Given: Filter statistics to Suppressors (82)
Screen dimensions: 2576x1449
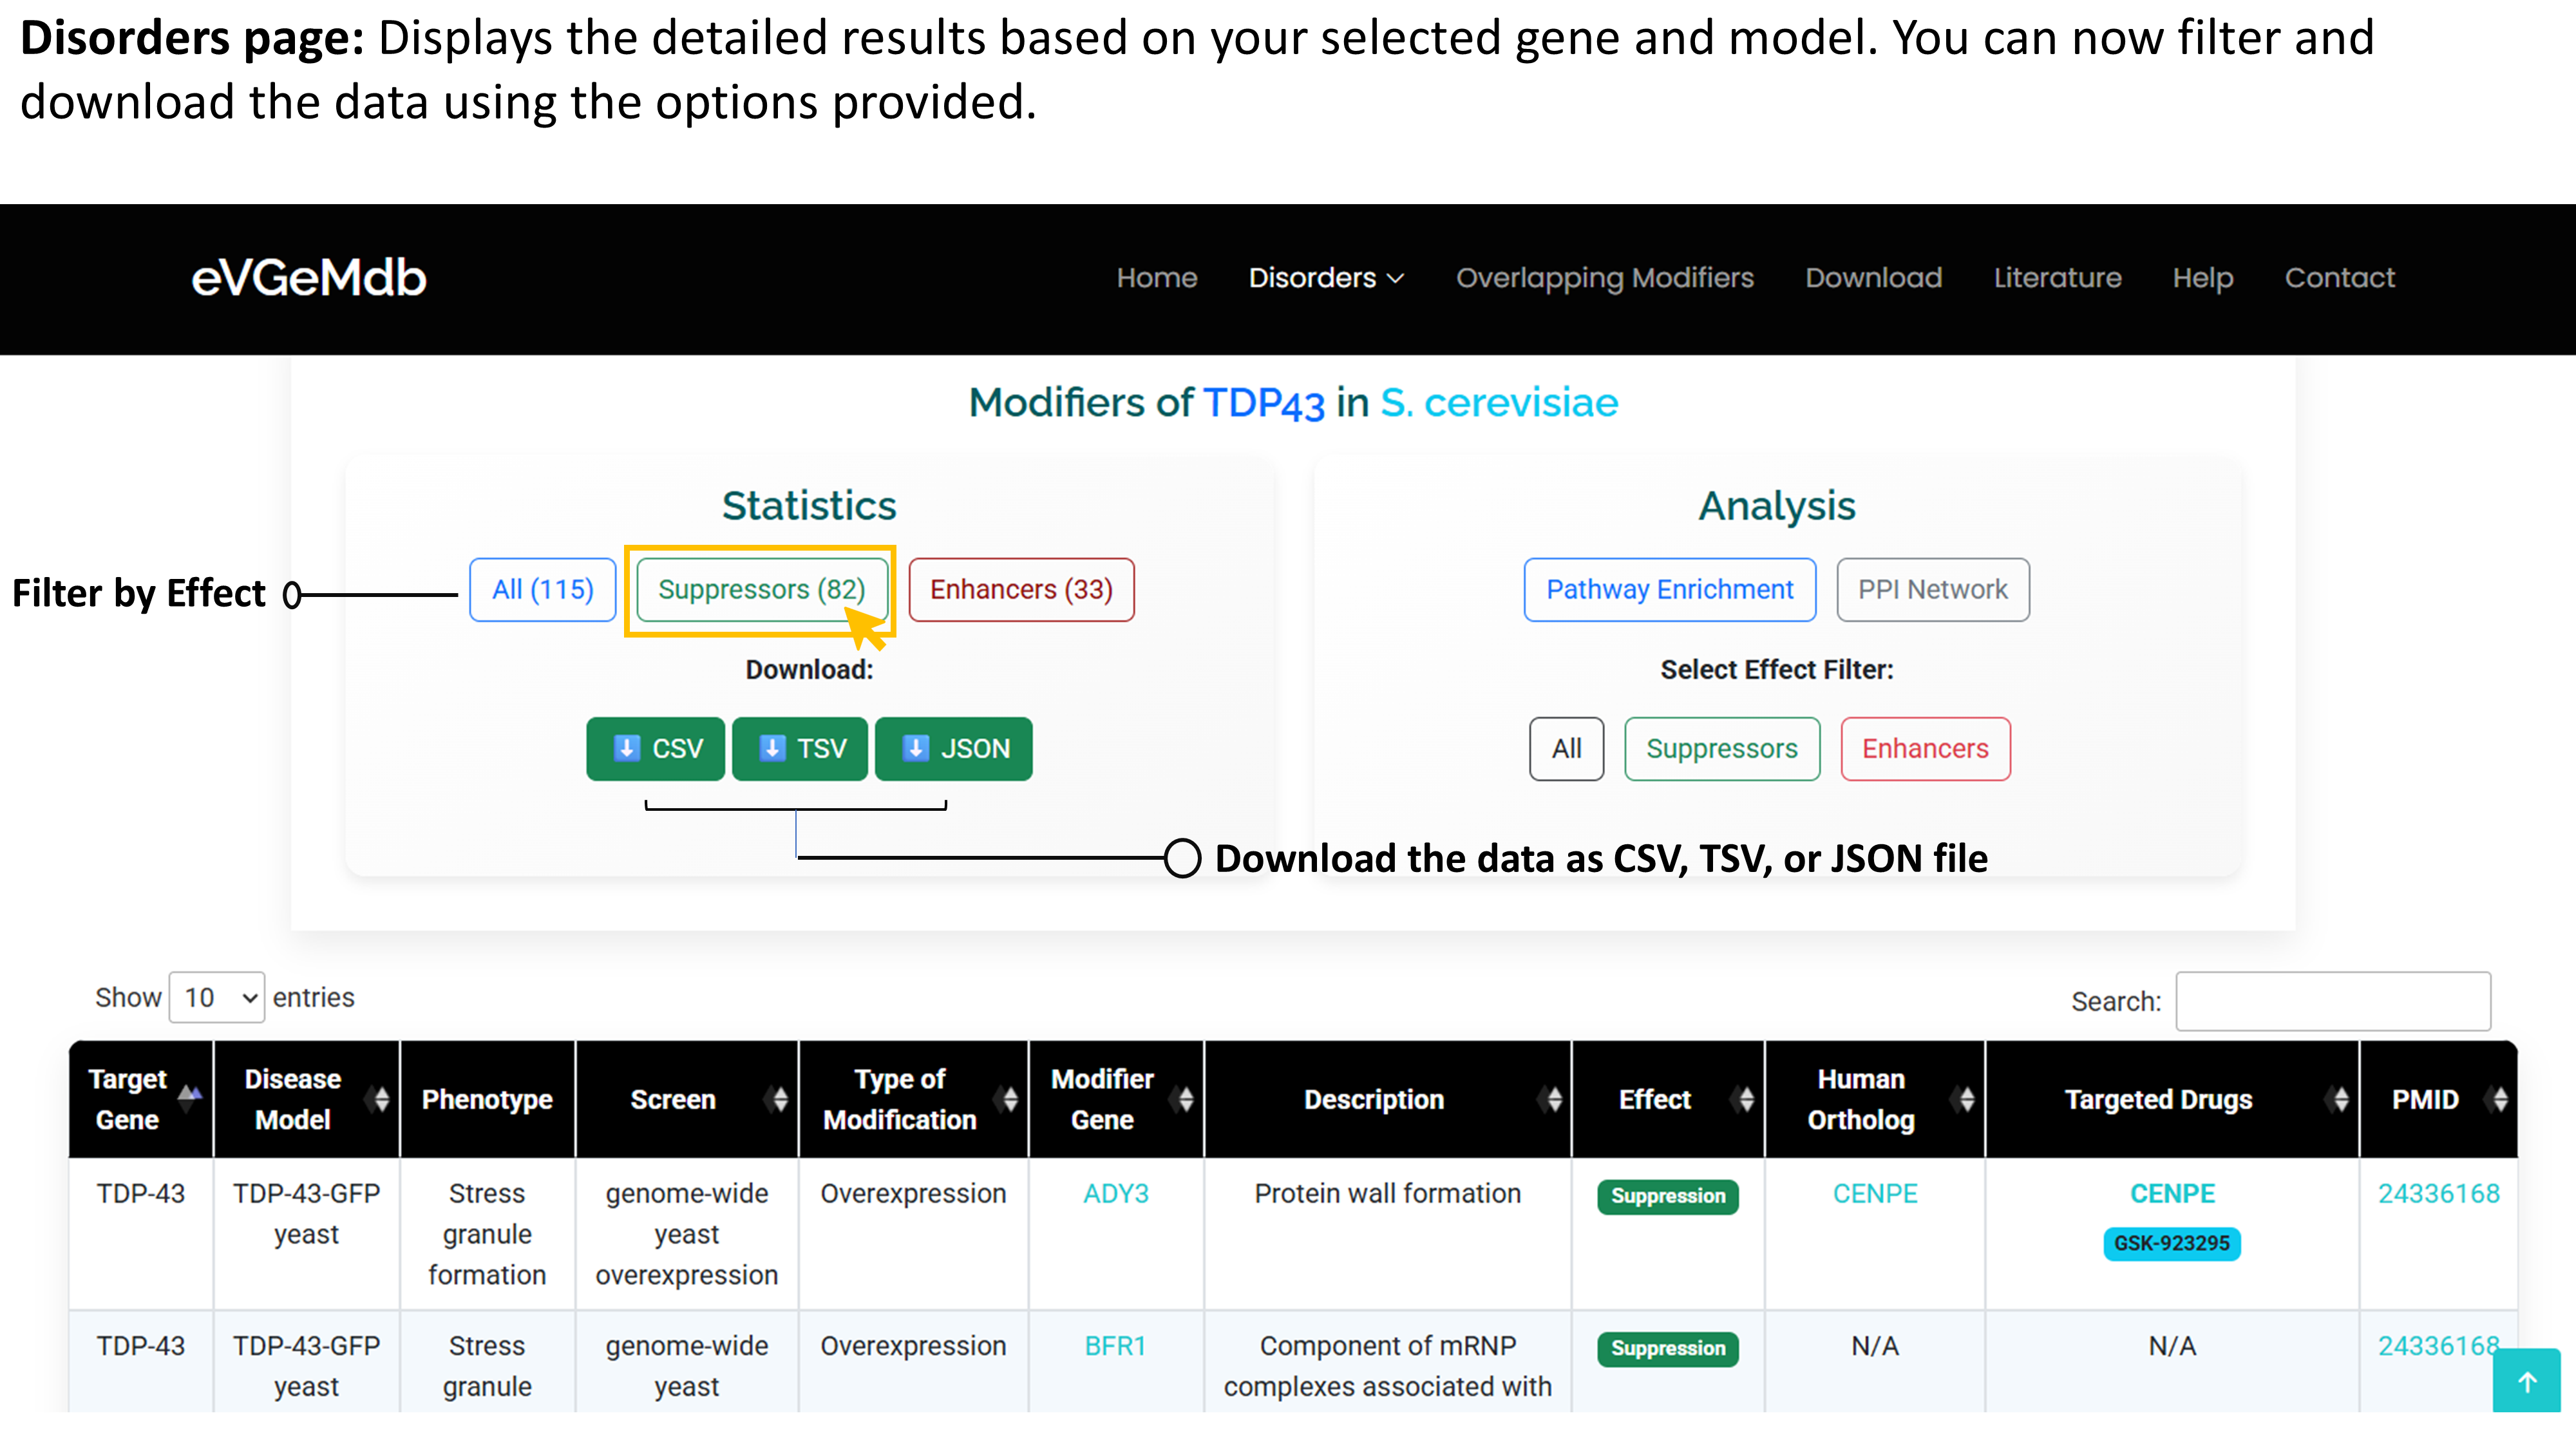Looking at the screenshot, I should coord(761,589).
